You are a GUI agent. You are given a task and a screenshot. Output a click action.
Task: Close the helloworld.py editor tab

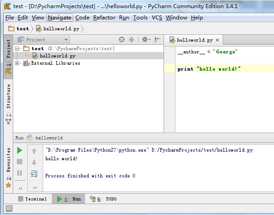click(217, 40)
